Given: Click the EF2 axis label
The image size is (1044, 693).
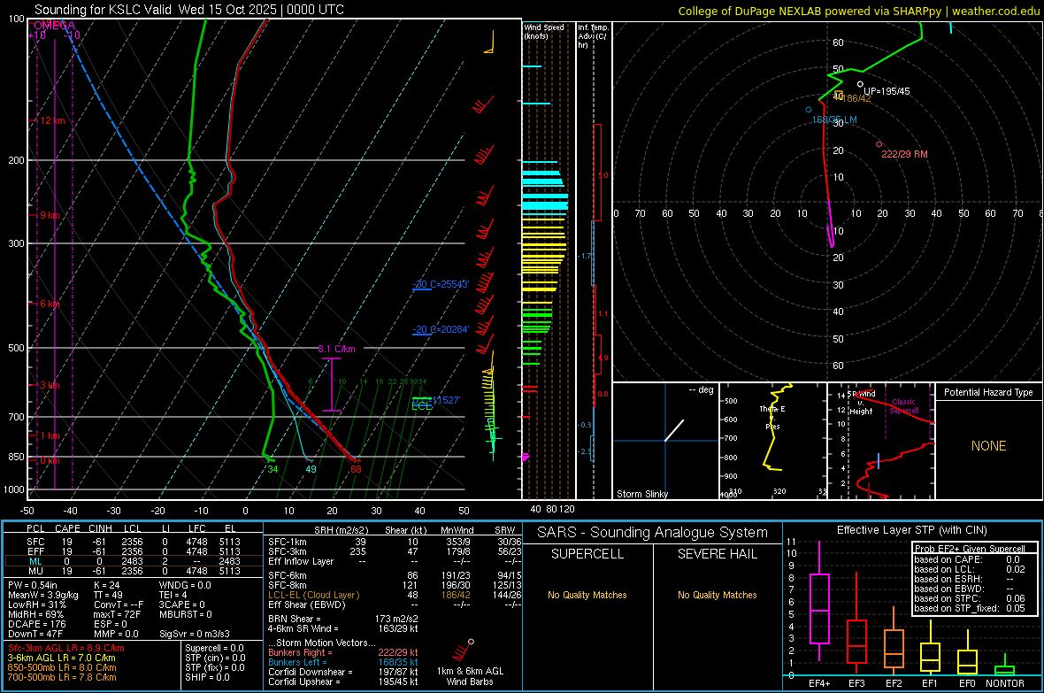Looking at the screenshot, I should tap(894, 683).
